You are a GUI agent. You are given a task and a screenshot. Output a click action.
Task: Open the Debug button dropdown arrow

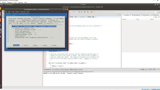[83, 12]
